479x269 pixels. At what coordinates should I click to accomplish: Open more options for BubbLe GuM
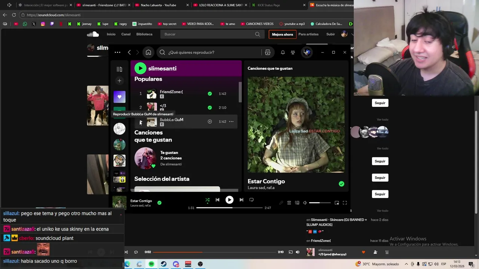(231, 121)
